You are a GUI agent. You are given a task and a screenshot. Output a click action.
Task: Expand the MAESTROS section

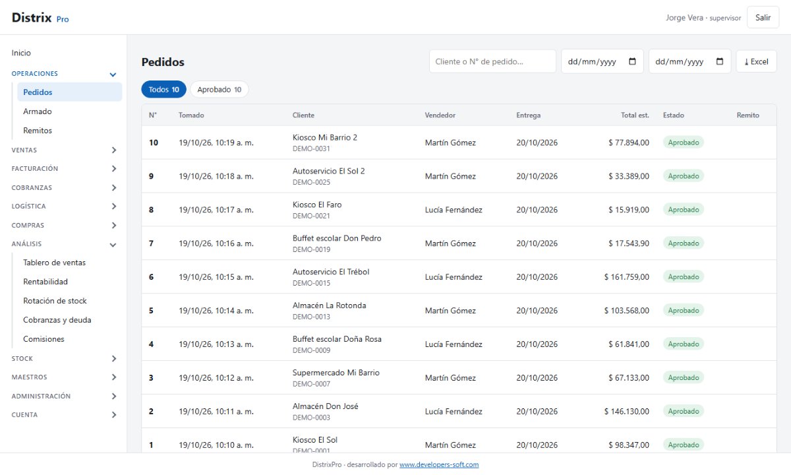point(63,377)
